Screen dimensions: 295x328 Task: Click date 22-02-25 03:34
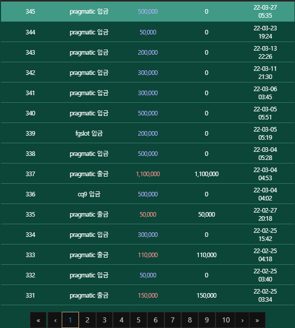click(265, 296)
